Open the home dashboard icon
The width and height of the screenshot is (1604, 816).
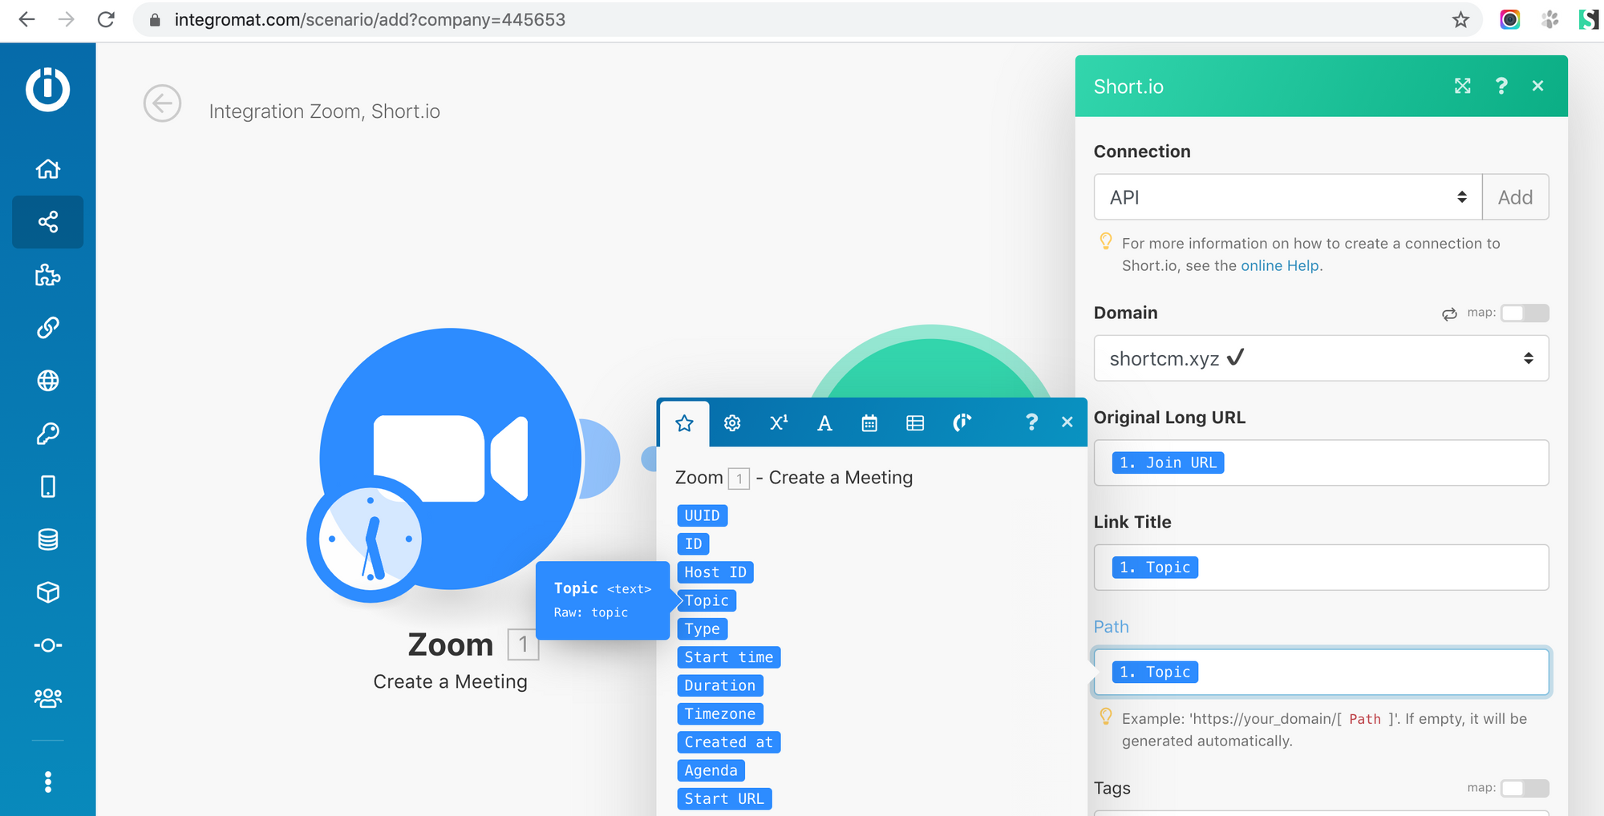click(48, 169)
